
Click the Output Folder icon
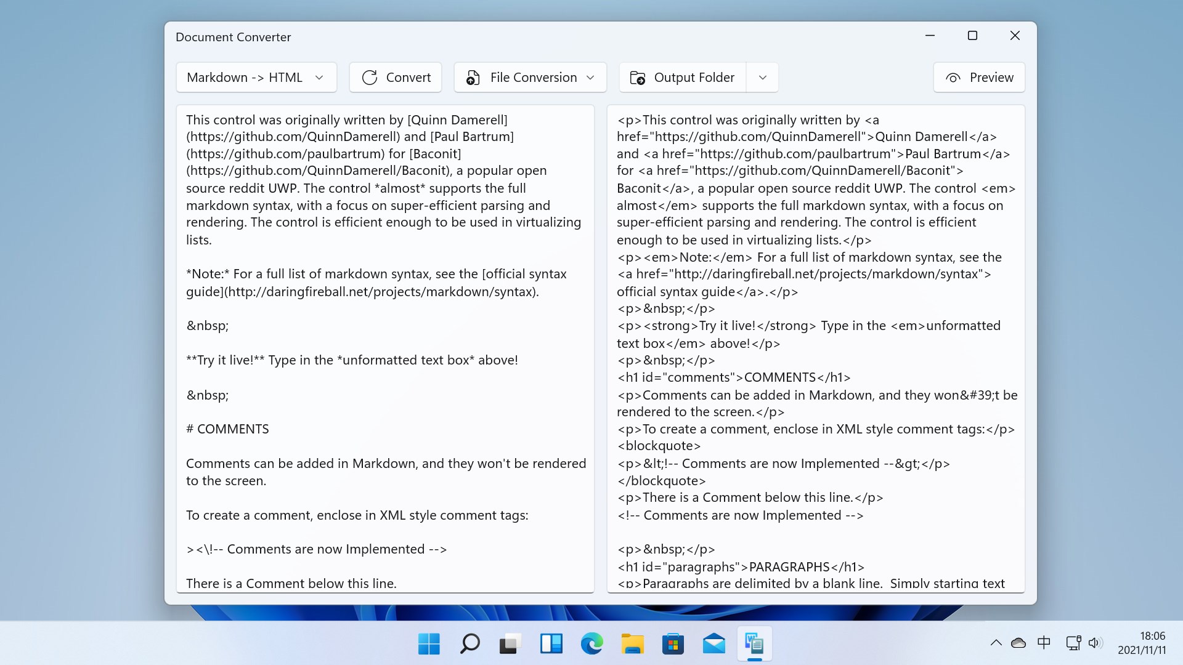pos(638,78)
